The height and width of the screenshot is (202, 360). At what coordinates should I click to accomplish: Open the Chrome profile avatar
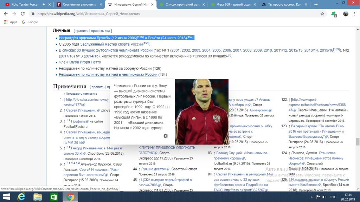coord(346,14)
